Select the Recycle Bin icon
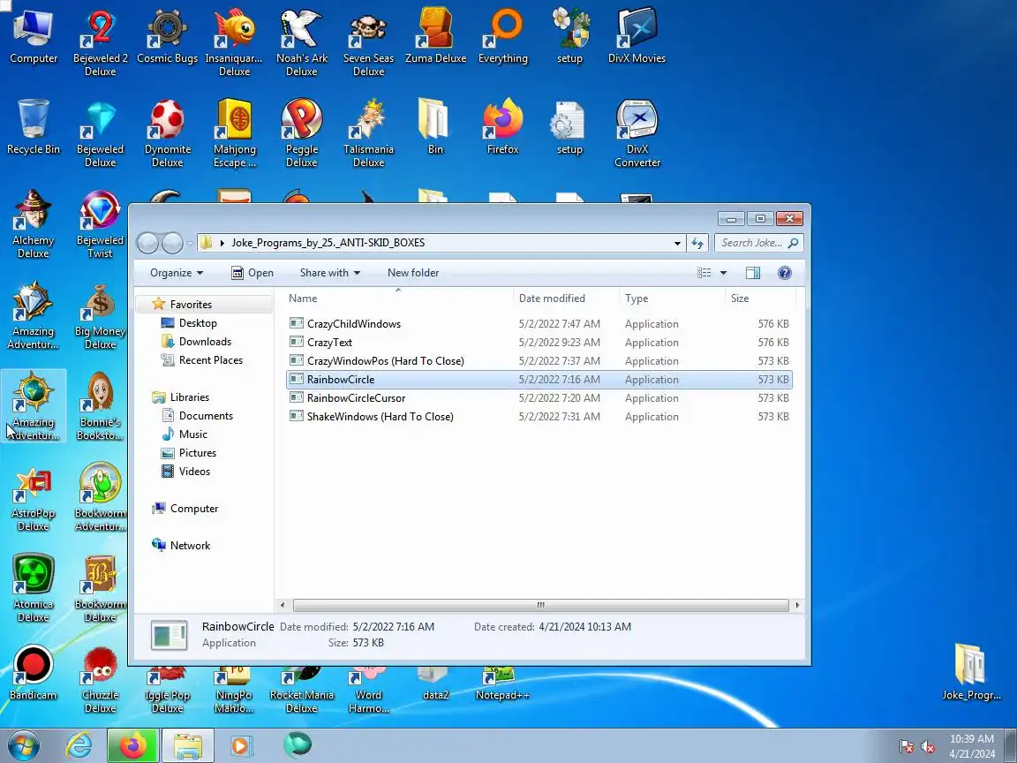 coord(33,126)
